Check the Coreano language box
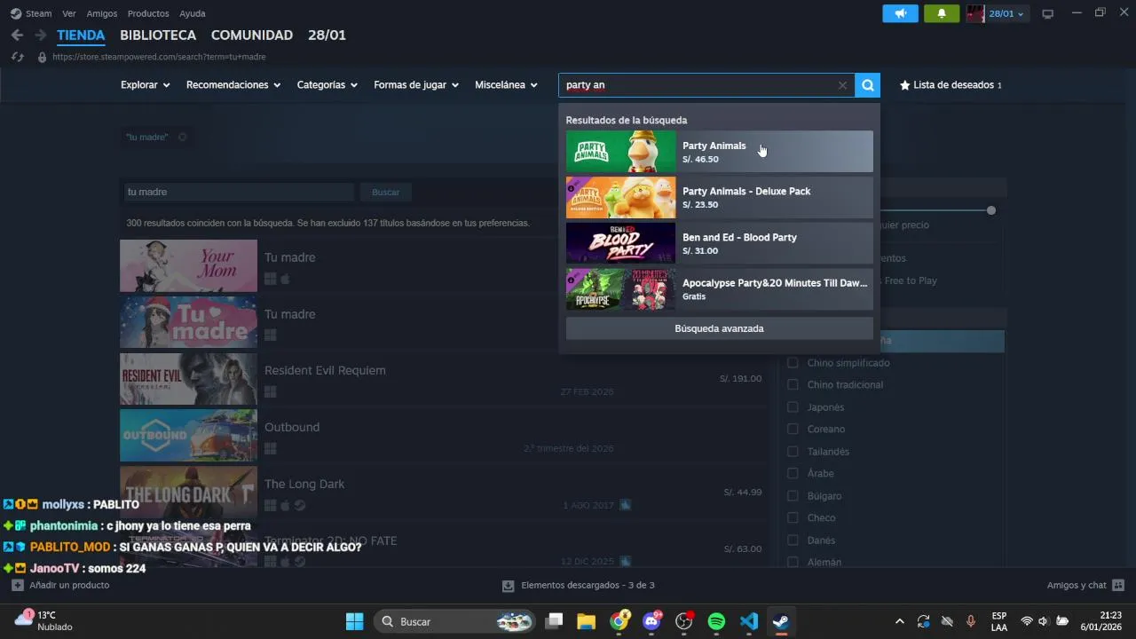The image size is (1136, 639). (793, 430)
